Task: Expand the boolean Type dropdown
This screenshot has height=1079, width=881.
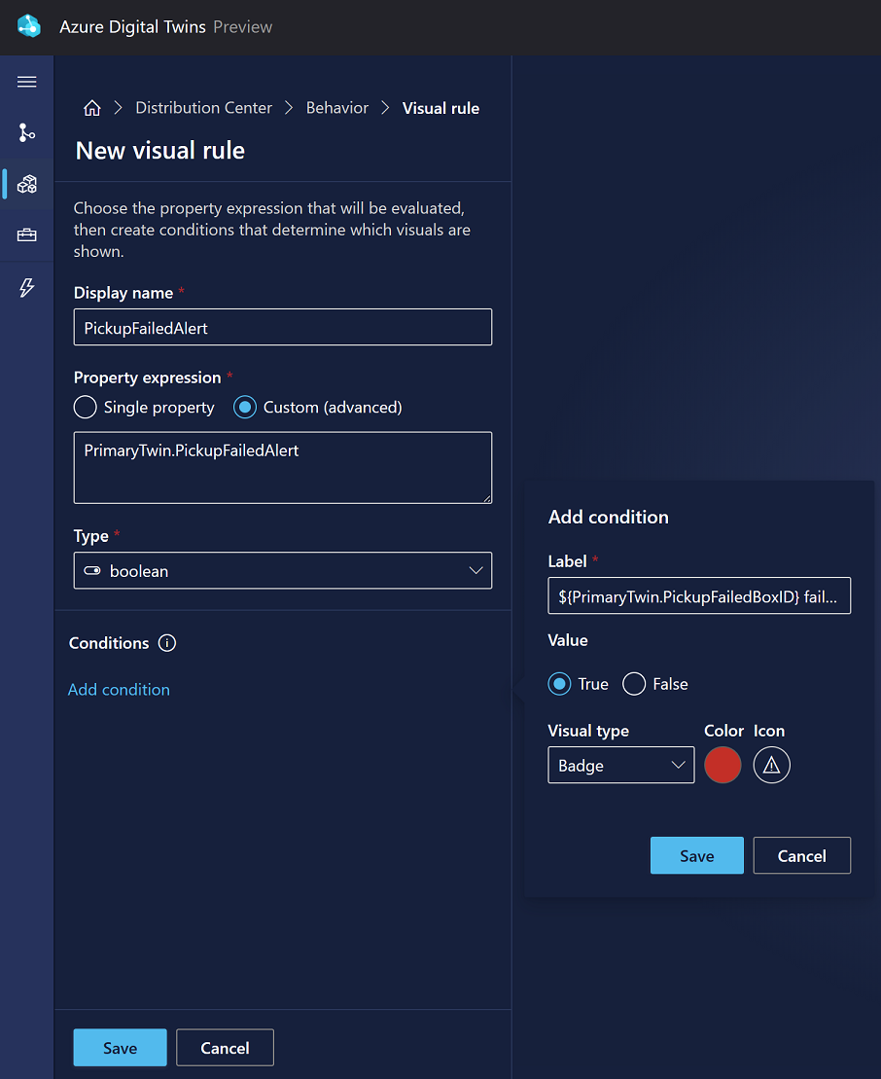Action: [283, 570]
